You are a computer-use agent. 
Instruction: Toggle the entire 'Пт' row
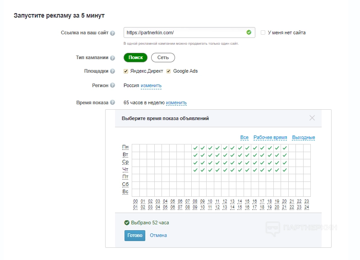click(125, 177)
